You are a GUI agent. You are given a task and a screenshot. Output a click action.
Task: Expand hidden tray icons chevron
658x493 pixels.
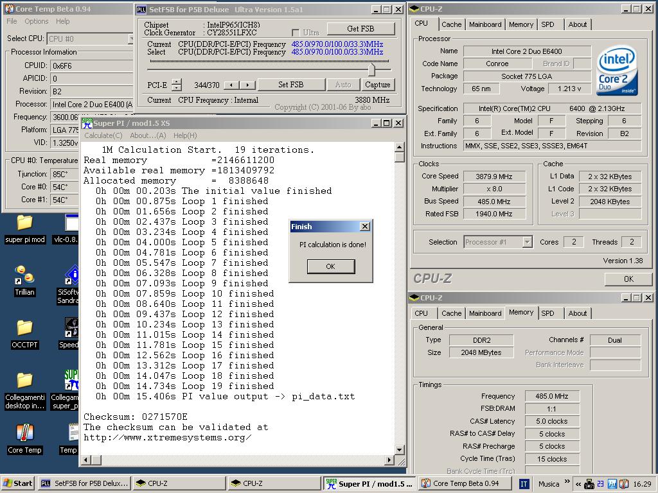coord(578,484)
